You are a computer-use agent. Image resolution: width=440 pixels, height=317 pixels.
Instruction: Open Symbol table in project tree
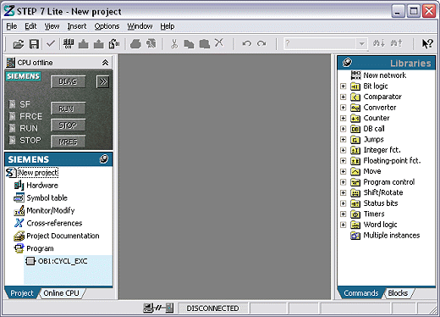[47, 197]
